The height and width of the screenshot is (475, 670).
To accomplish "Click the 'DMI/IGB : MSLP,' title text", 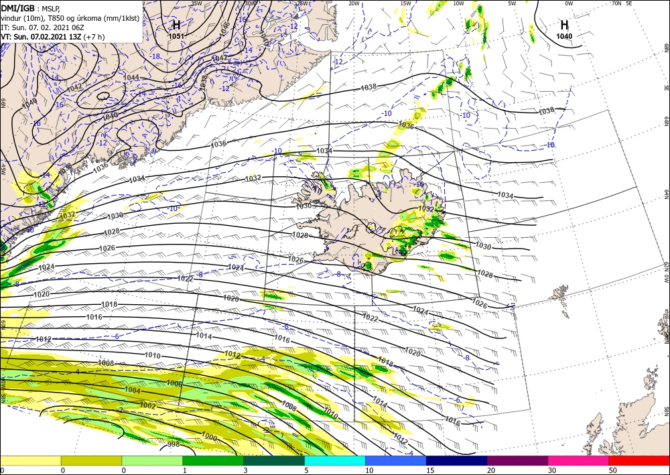I will point(30,7).
